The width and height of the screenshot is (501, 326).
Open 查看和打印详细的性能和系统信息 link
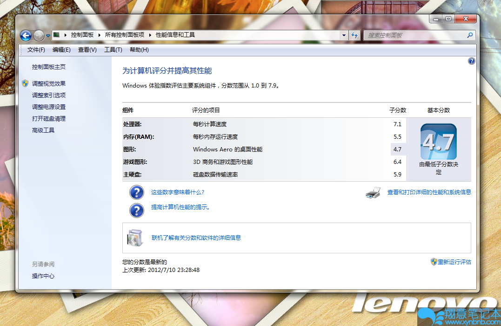click(429, 192)
